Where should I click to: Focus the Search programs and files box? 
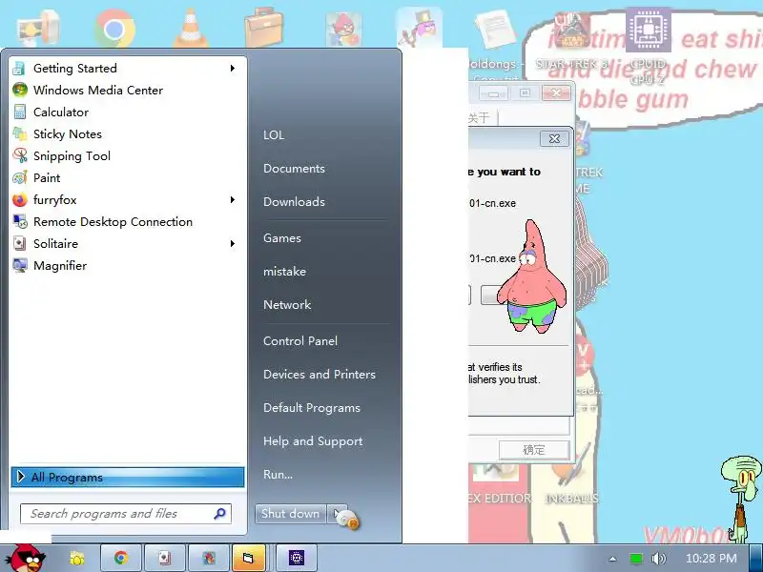tap(126, 514)
